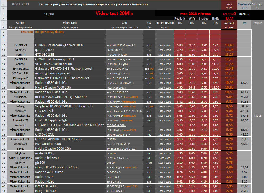
Task: Click the 'Video test 20Mln' title cell
Action: click(114, 13)
